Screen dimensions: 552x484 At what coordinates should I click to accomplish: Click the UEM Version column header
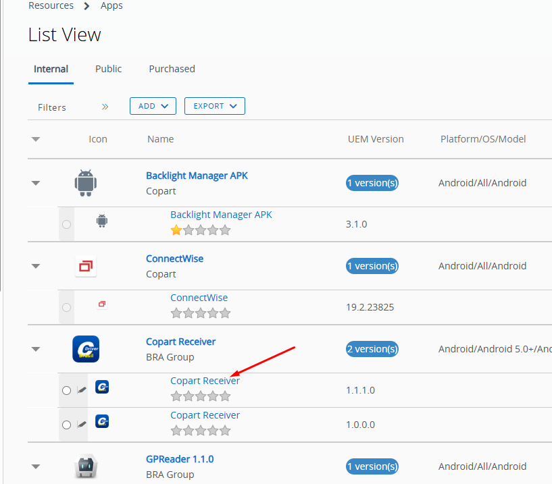click(376, 139)
